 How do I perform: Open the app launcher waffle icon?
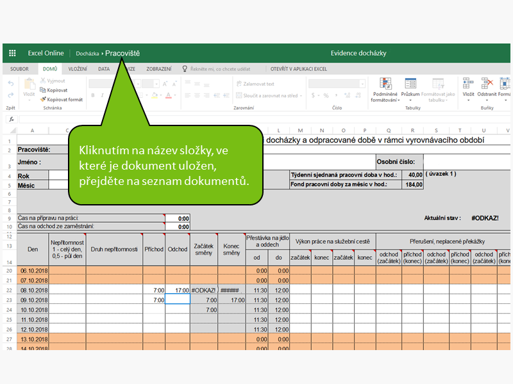[x=12, y=53]
